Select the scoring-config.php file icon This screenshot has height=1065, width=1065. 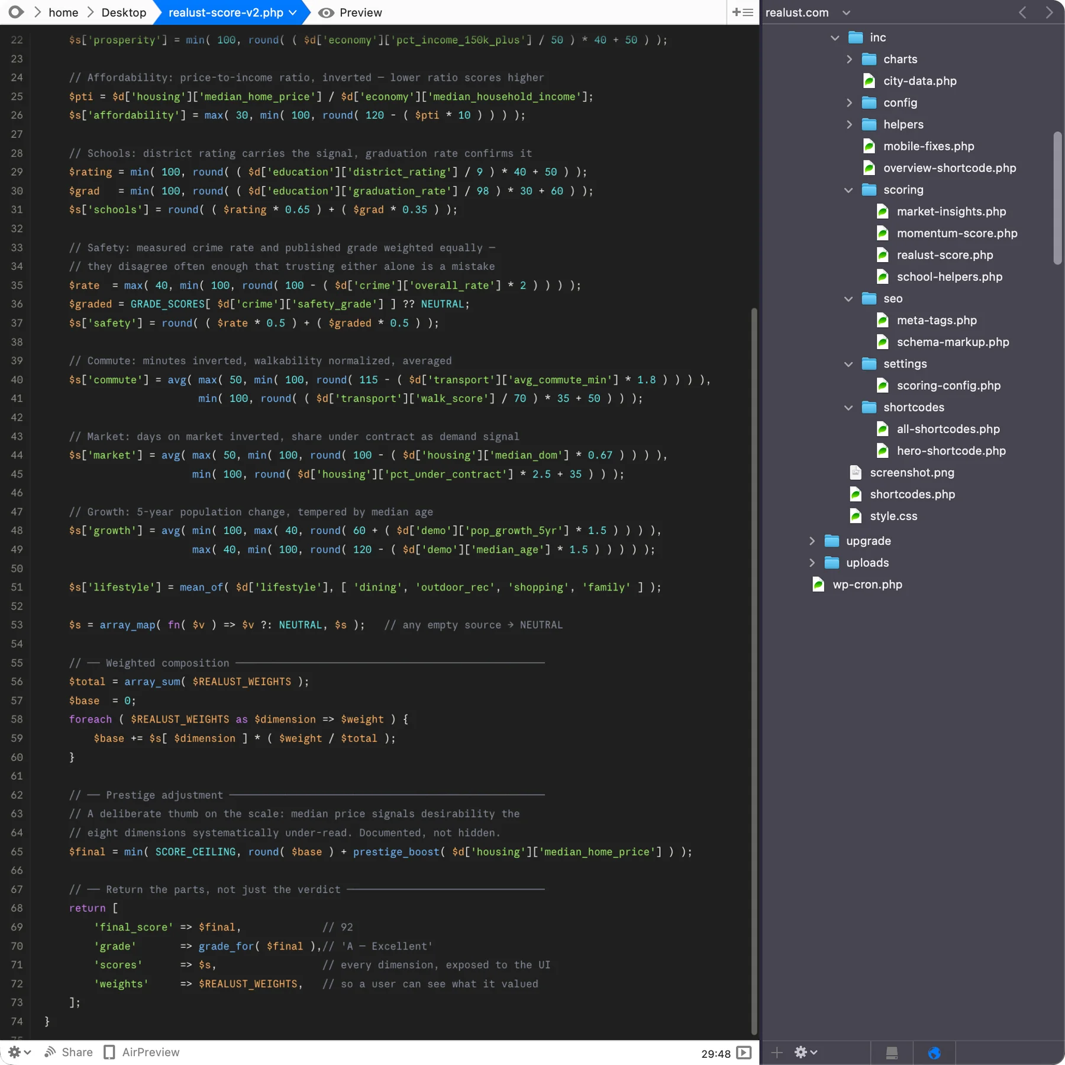(882, 386)
